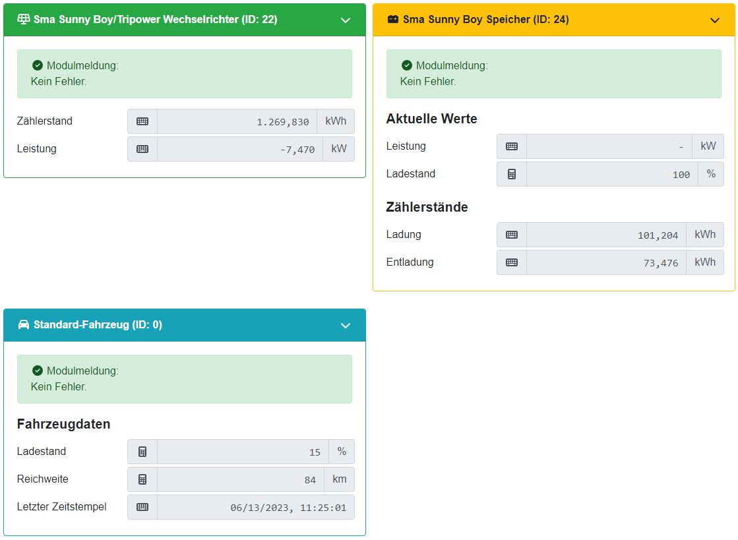
Task: Click the solar panel icon in inverter header
Action: click(23, 20)
